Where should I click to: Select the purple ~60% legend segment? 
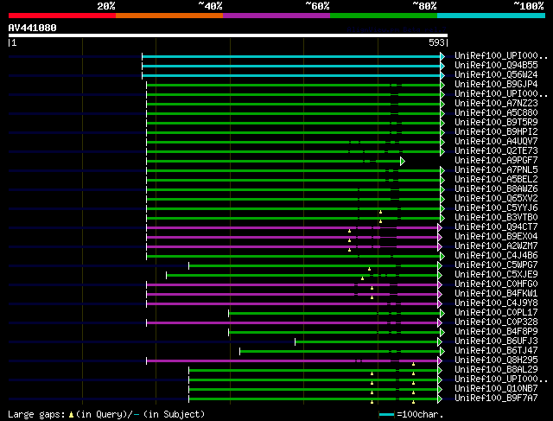click(276, 16)
